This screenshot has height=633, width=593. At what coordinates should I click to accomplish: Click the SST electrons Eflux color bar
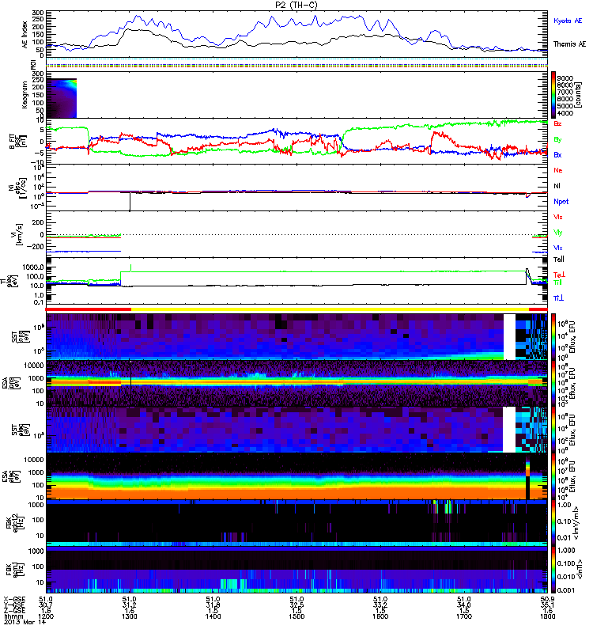point(553,430)
